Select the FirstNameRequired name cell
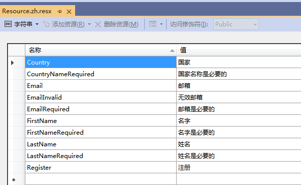The image size is (301, 185). (x=101, y=132)
